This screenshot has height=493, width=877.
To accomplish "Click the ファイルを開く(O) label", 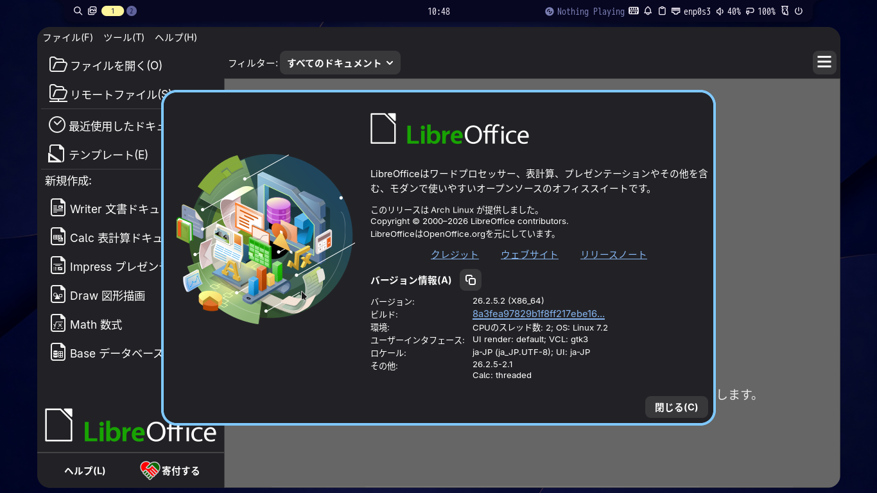I will point(116,65).
